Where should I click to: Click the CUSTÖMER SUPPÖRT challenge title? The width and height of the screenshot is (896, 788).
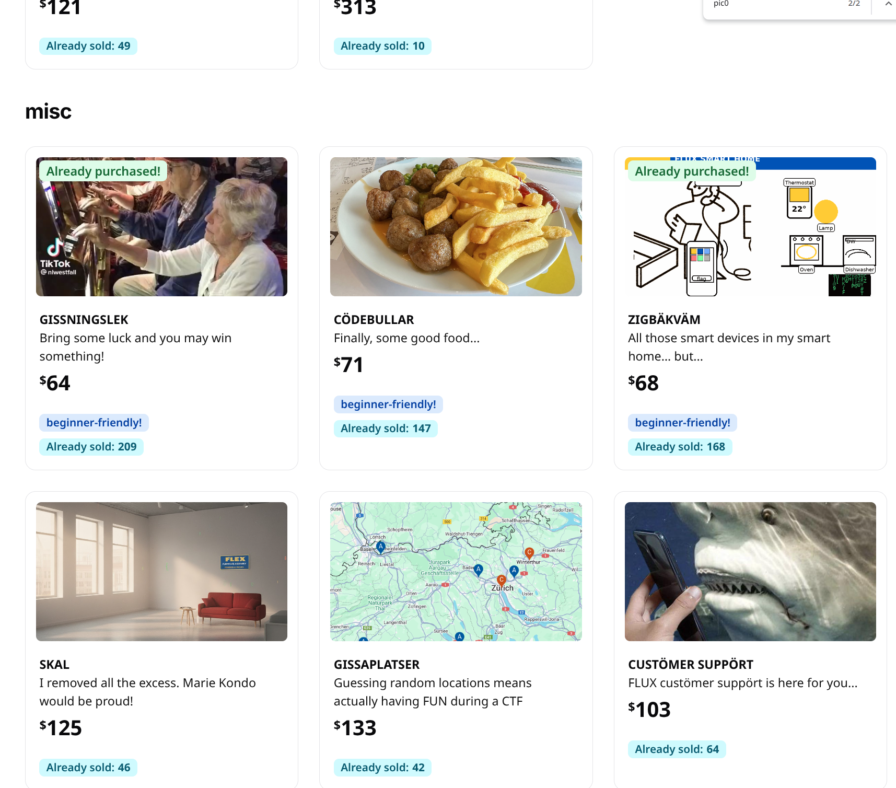[x=690, y=665]
